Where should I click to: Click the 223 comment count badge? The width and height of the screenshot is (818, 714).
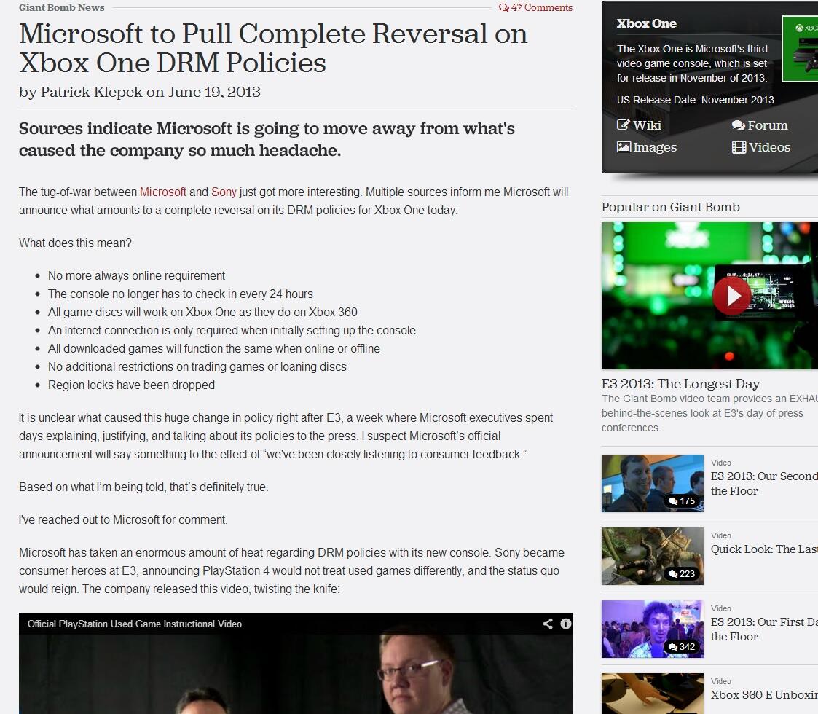(682, 573)
